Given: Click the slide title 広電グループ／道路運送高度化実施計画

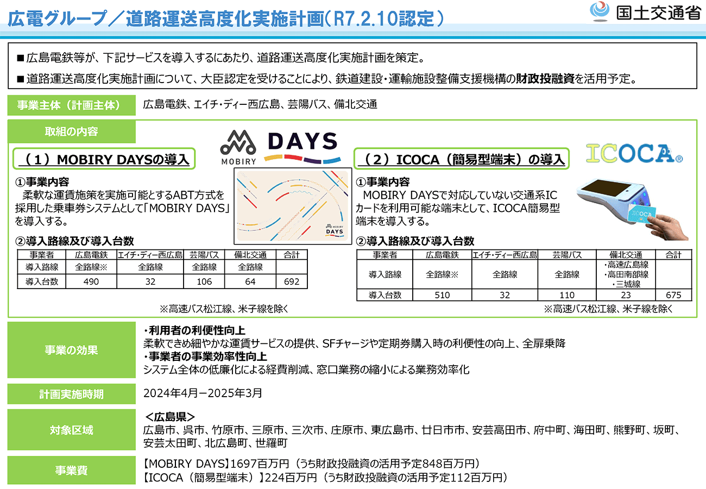Looking at the screenshot, I should [226, 20].
